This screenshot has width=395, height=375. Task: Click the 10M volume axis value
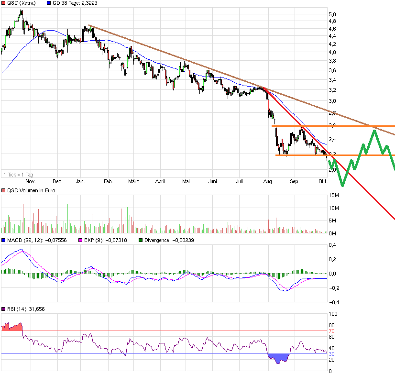coord(334,208)
